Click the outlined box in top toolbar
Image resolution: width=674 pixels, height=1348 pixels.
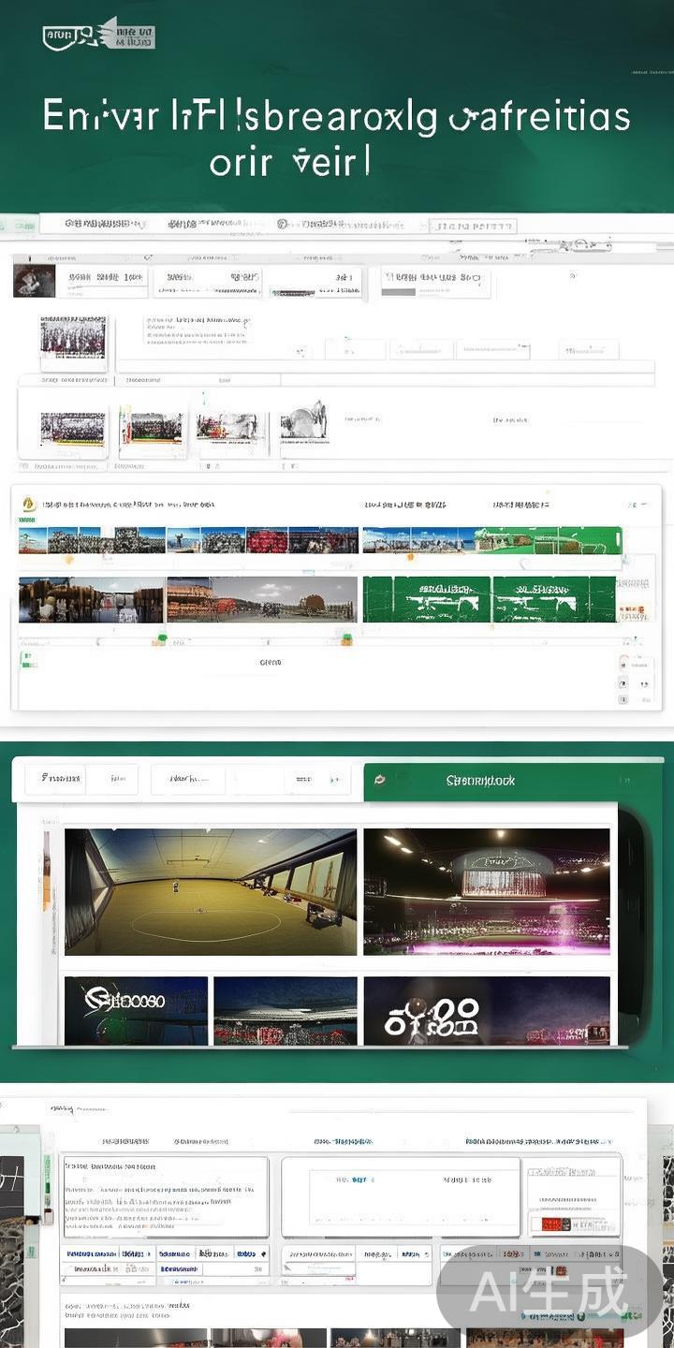[473, 227]
